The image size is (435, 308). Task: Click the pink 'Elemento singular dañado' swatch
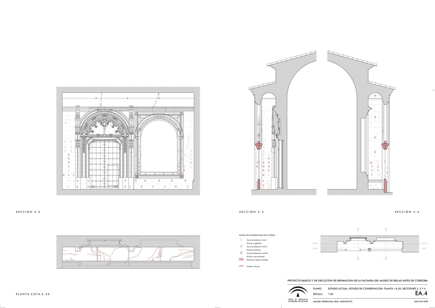(241, 260)
